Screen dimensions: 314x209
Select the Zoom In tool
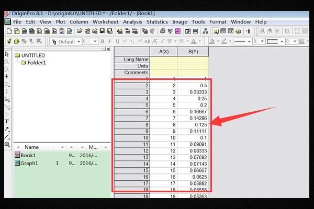coord(7,62)
